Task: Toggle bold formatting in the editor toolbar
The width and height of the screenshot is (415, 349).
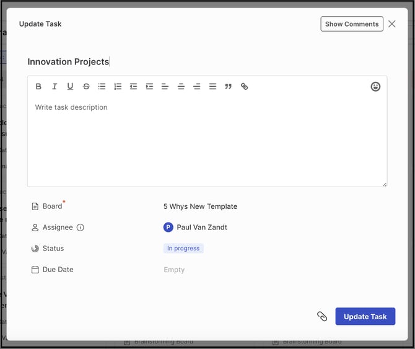Action: 38,87
